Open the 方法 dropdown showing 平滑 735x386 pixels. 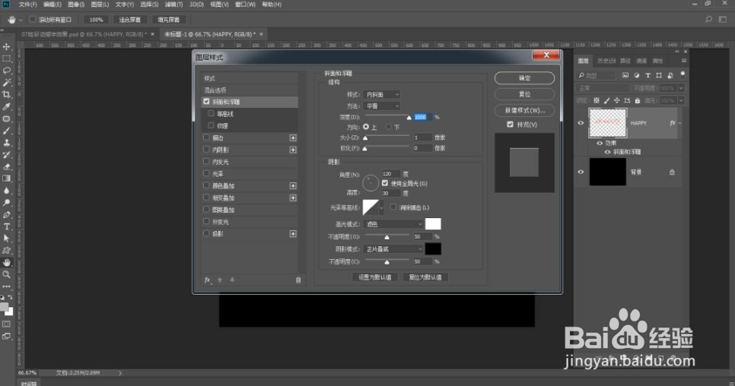coord(382,106)
